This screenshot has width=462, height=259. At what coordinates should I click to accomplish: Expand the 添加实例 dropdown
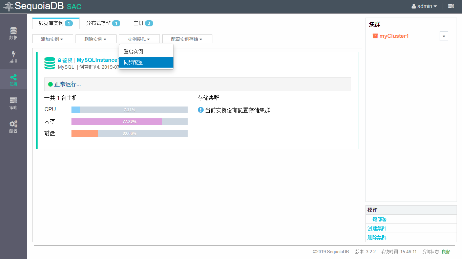(x=52, y=39)
